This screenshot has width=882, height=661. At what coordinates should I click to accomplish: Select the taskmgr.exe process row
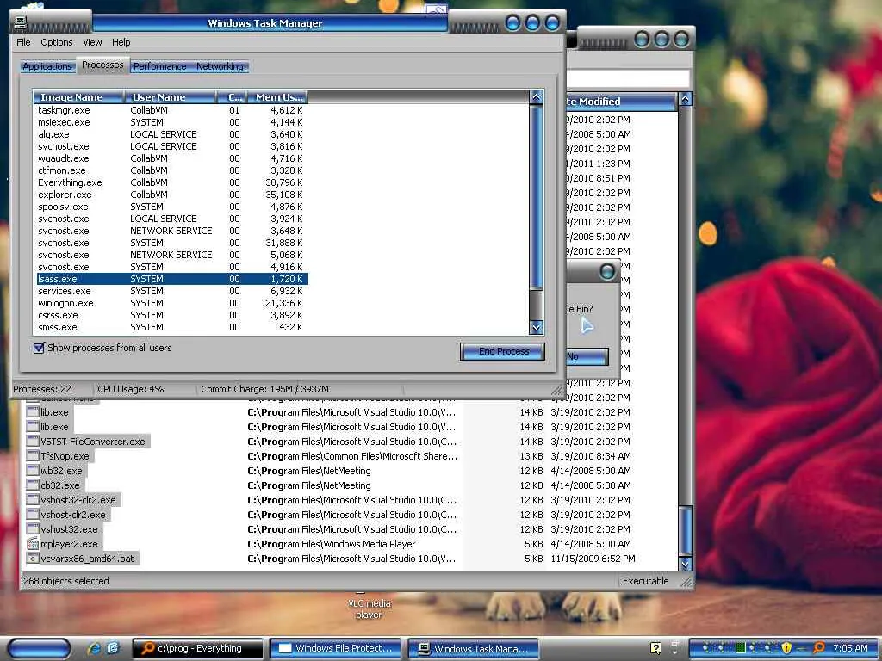tap(171, 110)
